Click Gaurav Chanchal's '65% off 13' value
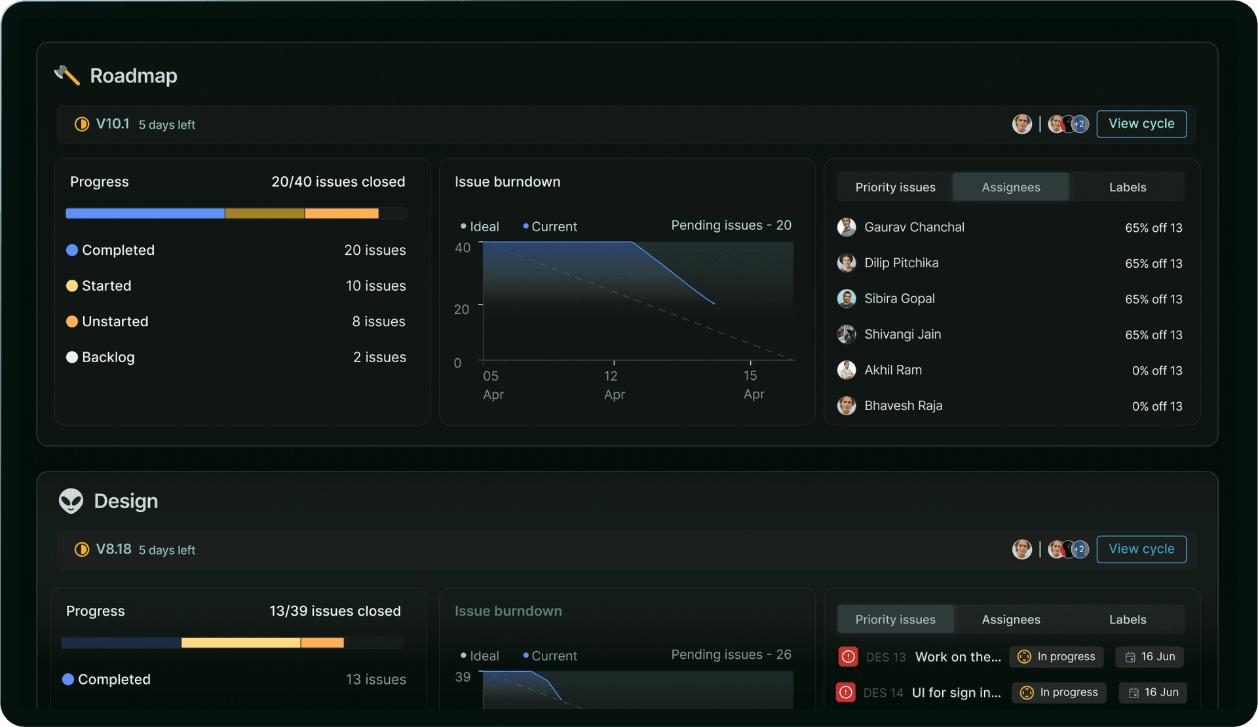Viewport: 1258px width, 727px height. [x=1154, y=228]
